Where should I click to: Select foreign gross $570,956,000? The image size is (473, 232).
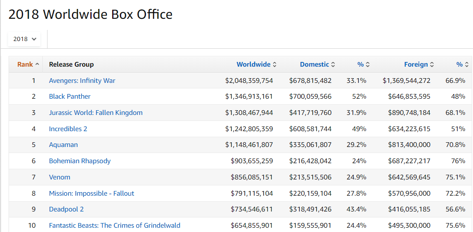coord(409,194)
